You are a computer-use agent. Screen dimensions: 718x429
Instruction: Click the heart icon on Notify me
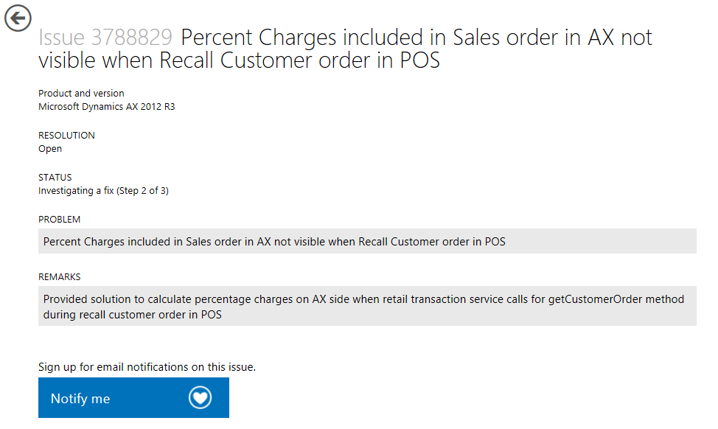tap(200, 398)
